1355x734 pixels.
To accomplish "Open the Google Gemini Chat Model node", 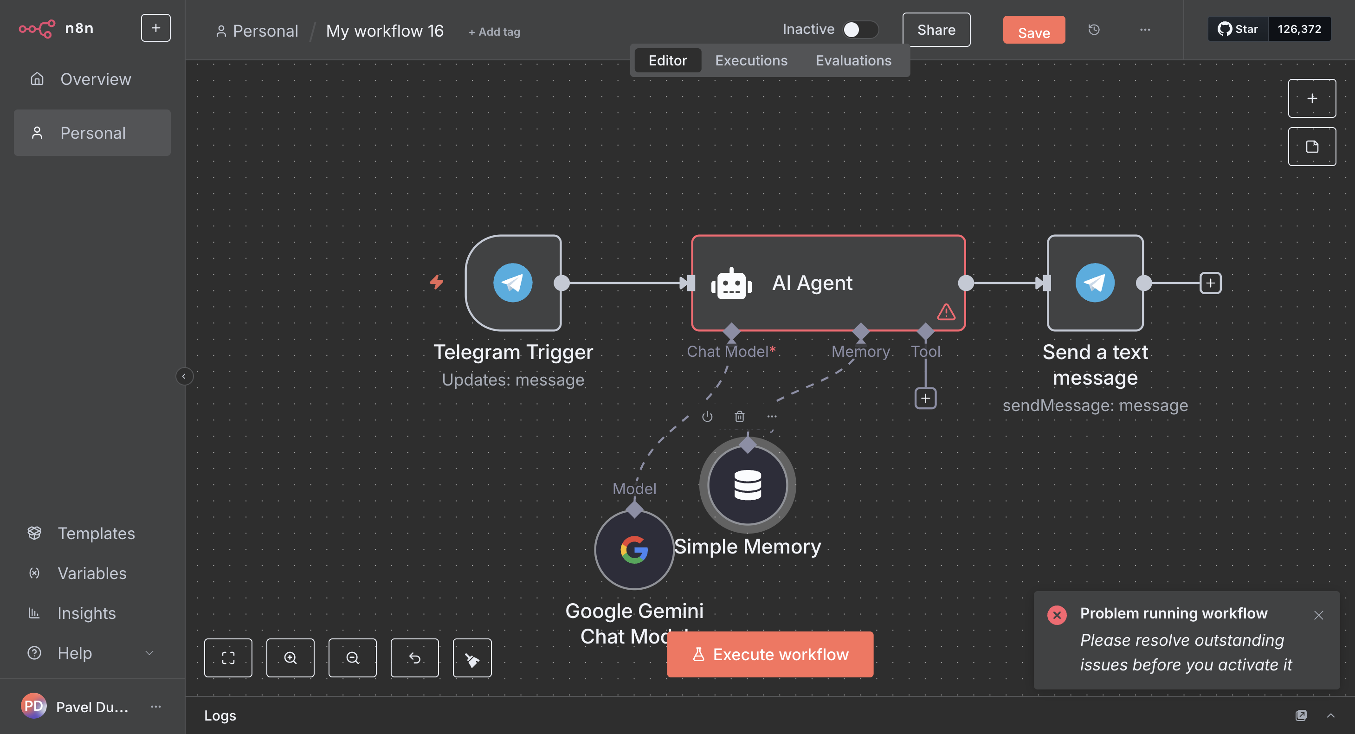I will coord(634,550).
